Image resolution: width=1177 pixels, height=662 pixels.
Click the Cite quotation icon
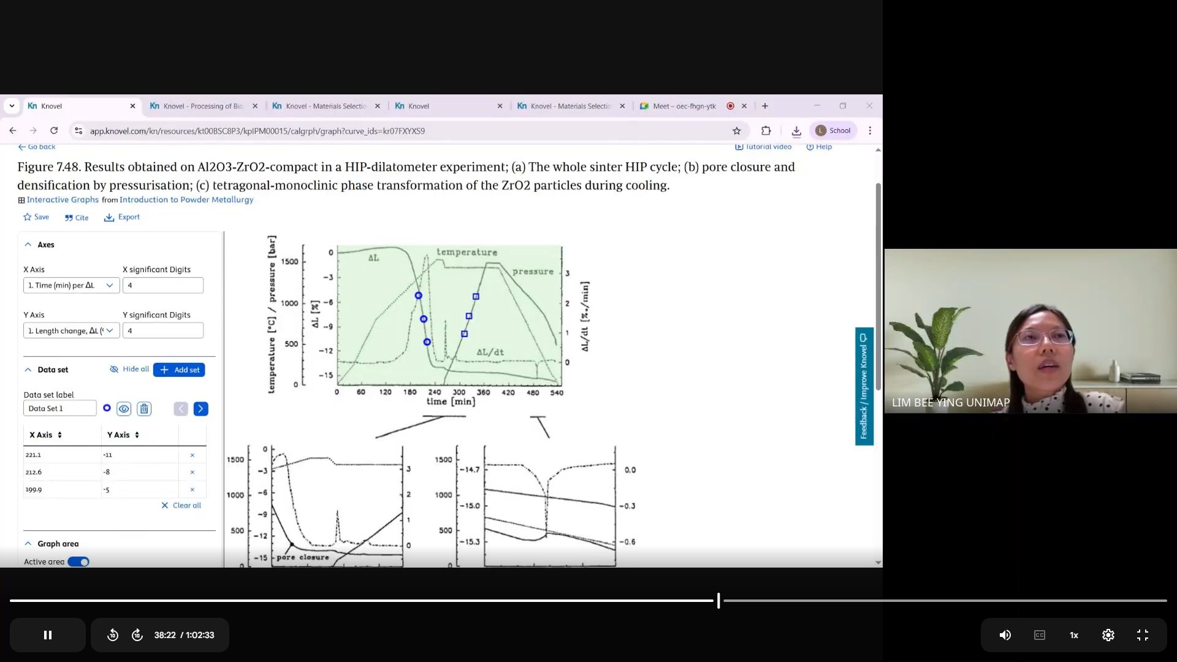pyautogui.click(x=69, y=218)
